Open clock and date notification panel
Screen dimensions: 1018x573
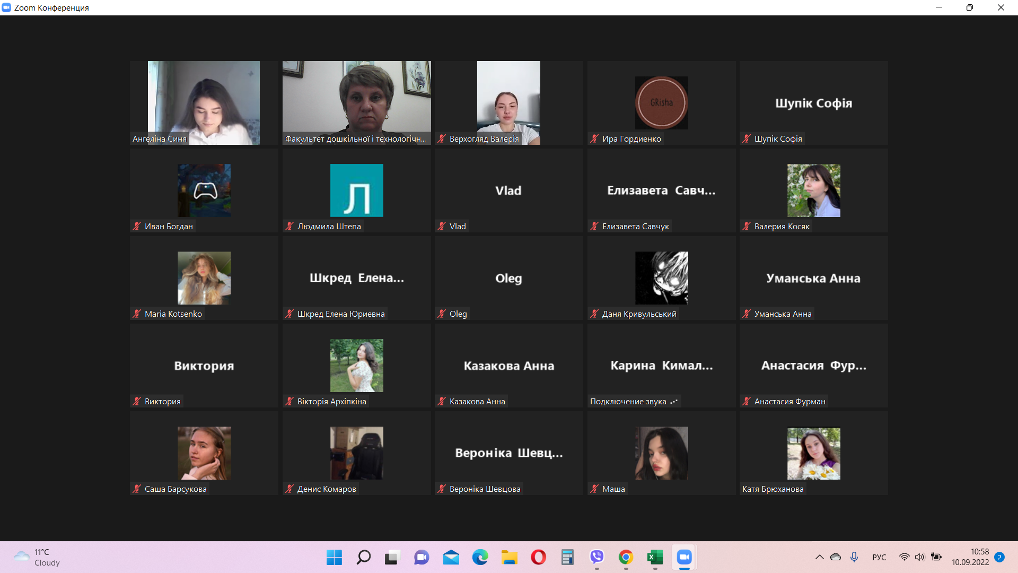[970, 557]
